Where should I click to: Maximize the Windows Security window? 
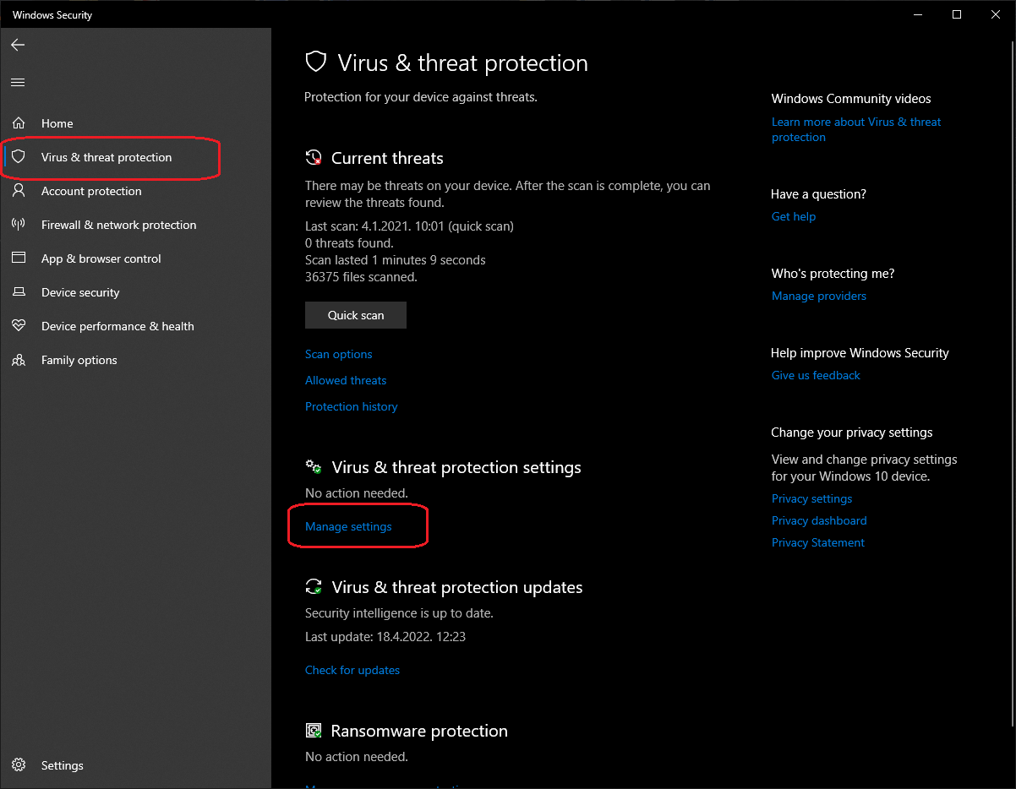tap(957, 14)
